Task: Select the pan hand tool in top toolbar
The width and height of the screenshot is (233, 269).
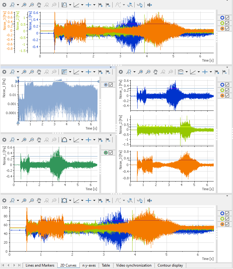Action: coord(39,5)
